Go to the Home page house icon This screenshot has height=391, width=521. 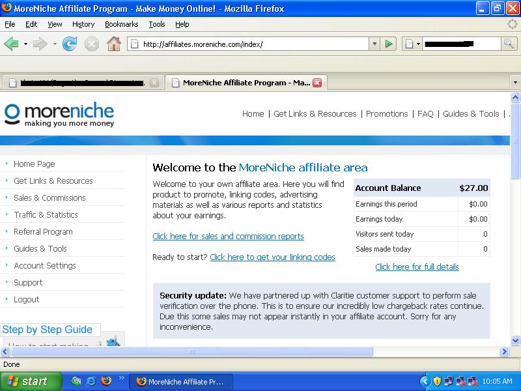[113, 44]
